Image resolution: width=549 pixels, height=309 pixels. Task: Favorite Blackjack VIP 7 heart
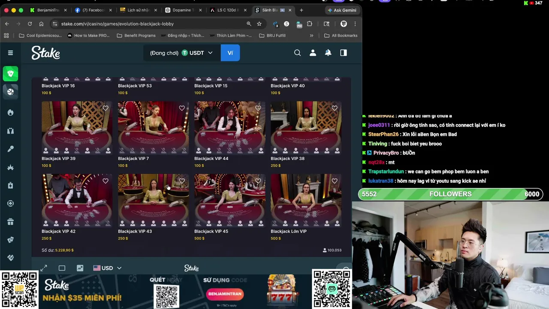click(182, 108)
